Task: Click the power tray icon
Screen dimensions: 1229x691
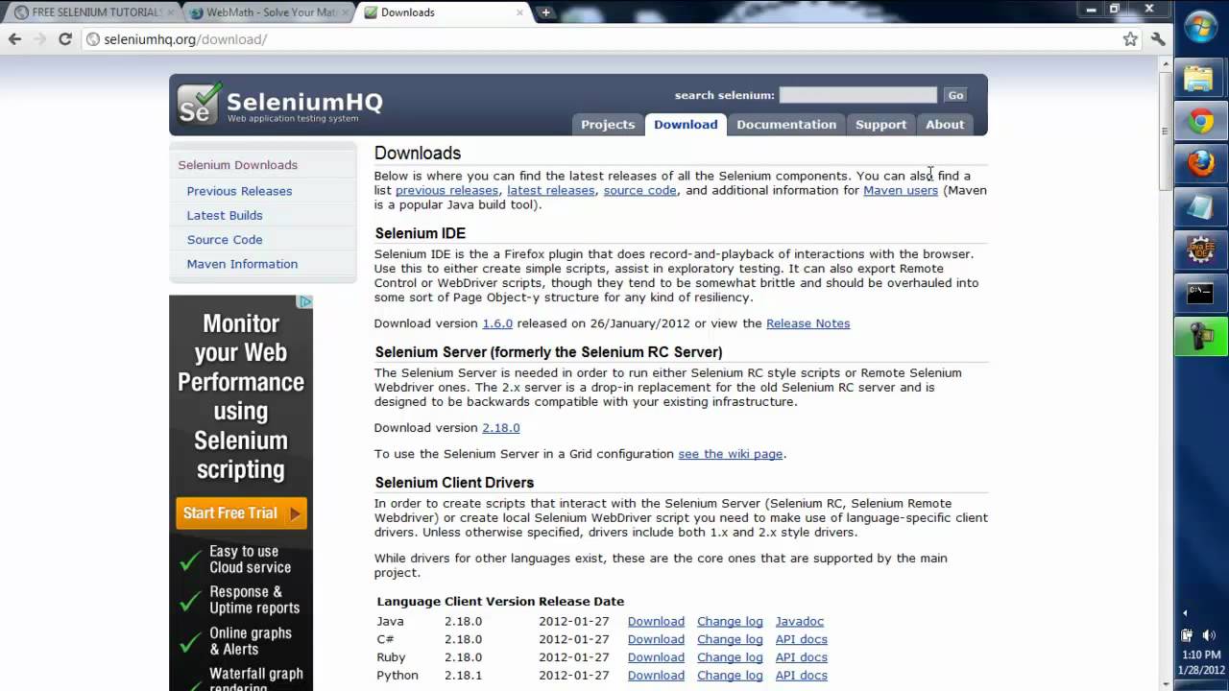Action: click(x=1188, y=634)
